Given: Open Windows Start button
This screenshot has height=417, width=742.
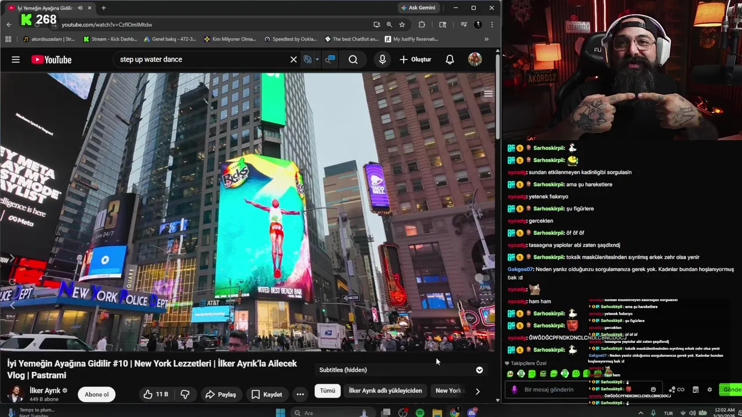Looking at the screenshot, I should 281,412.
